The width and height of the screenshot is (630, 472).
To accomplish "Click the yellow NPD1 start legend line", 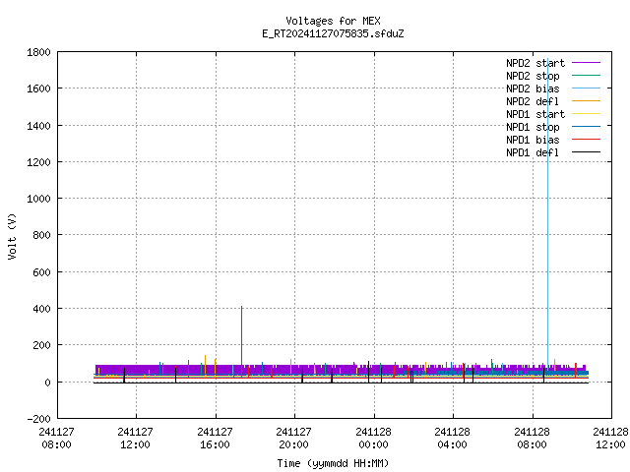I will click(586, 114).
